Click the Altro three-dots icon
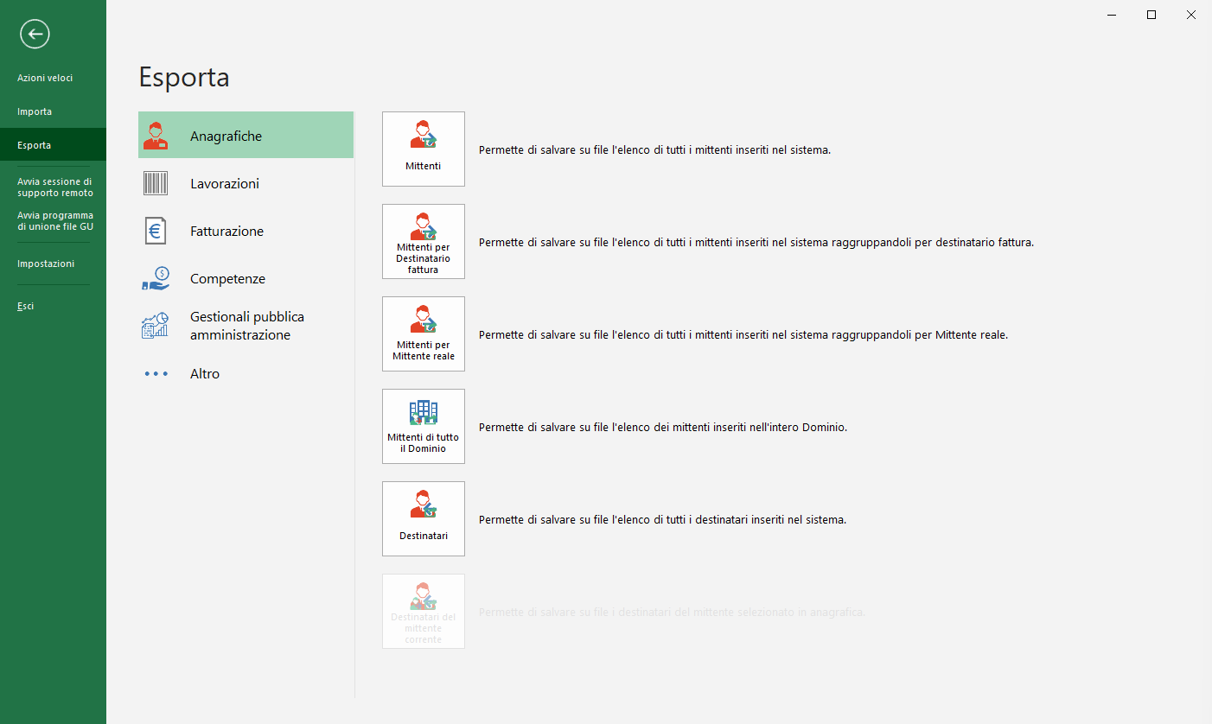Screen dimensions: 1212x724 156,374
